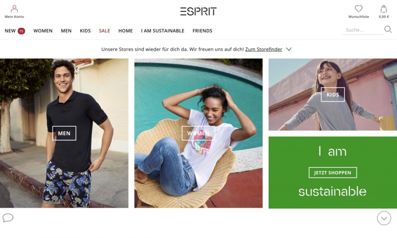Click into the Suche search field

pyautogui.click(x=363, y=30)
